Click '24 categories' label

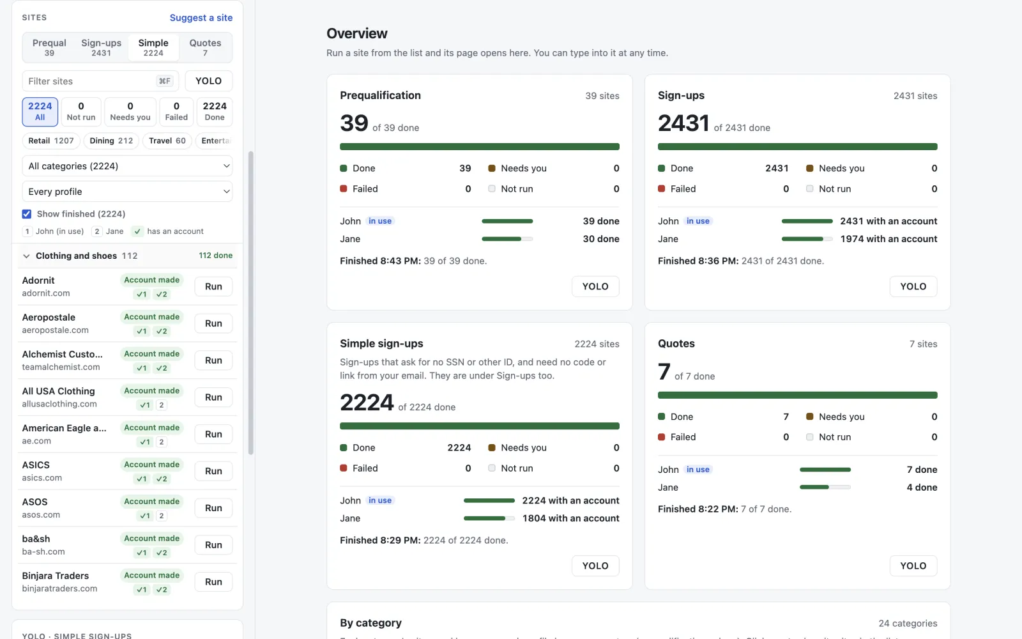click(x=908, y=624)
